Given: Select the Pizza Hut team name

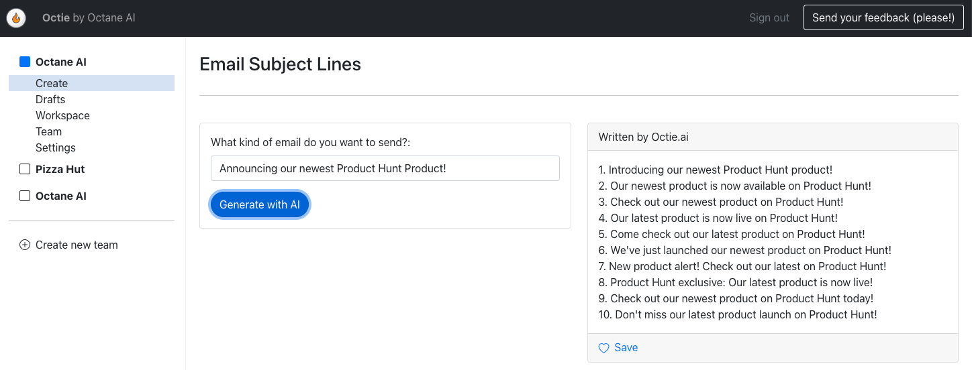Looking at the screenshot, I should pos(60,169).
